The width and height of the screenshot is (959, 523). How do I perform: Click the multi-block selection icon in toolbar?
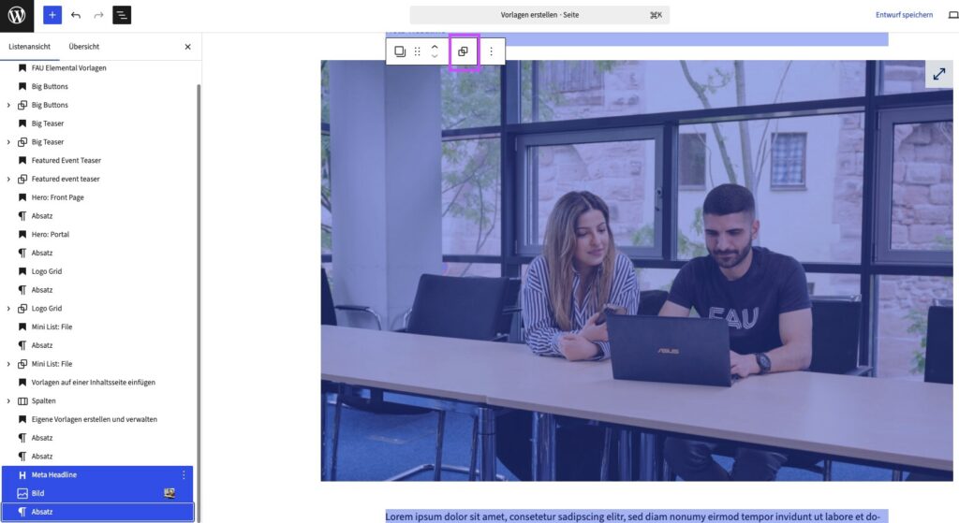(400, 51)
